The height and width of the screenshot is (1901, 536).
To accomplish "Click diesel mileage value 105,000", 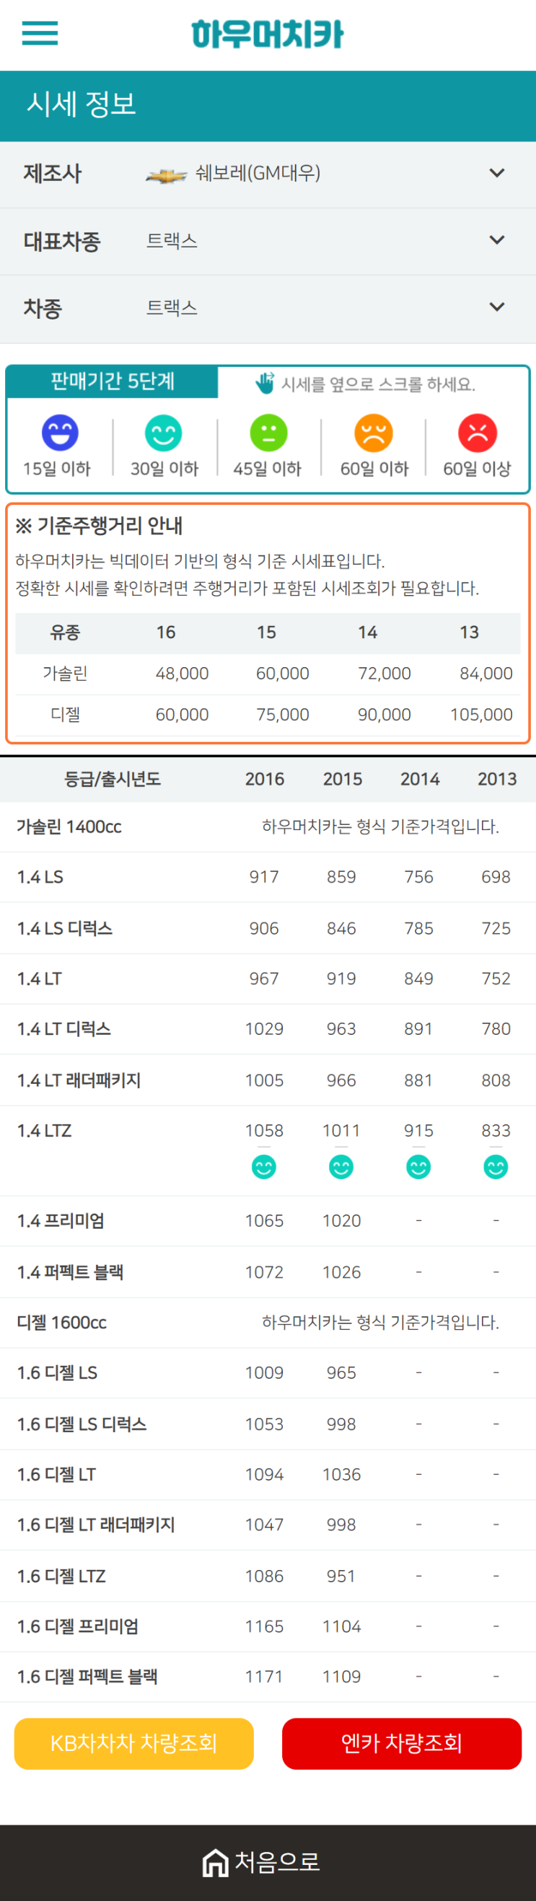I will [x=481, y=715].
